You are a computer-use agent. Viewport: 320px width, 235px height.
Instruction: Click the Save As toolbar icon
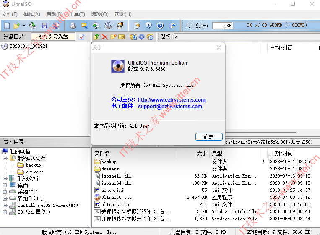(x=56, y=26)
